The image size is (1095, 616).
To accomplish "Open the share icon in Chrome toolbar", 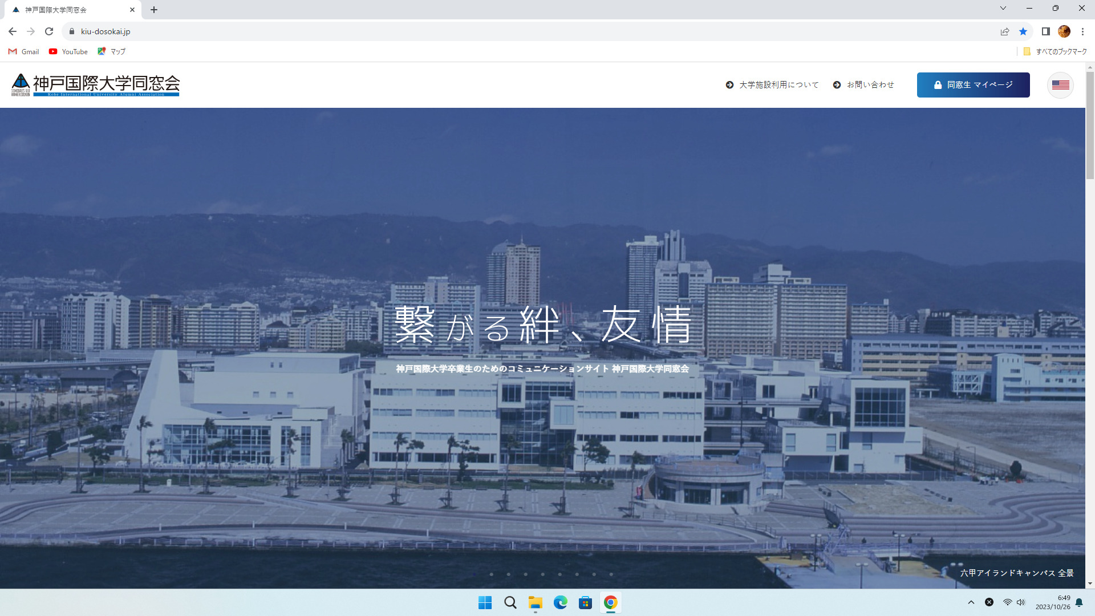I will (1004, 31).
